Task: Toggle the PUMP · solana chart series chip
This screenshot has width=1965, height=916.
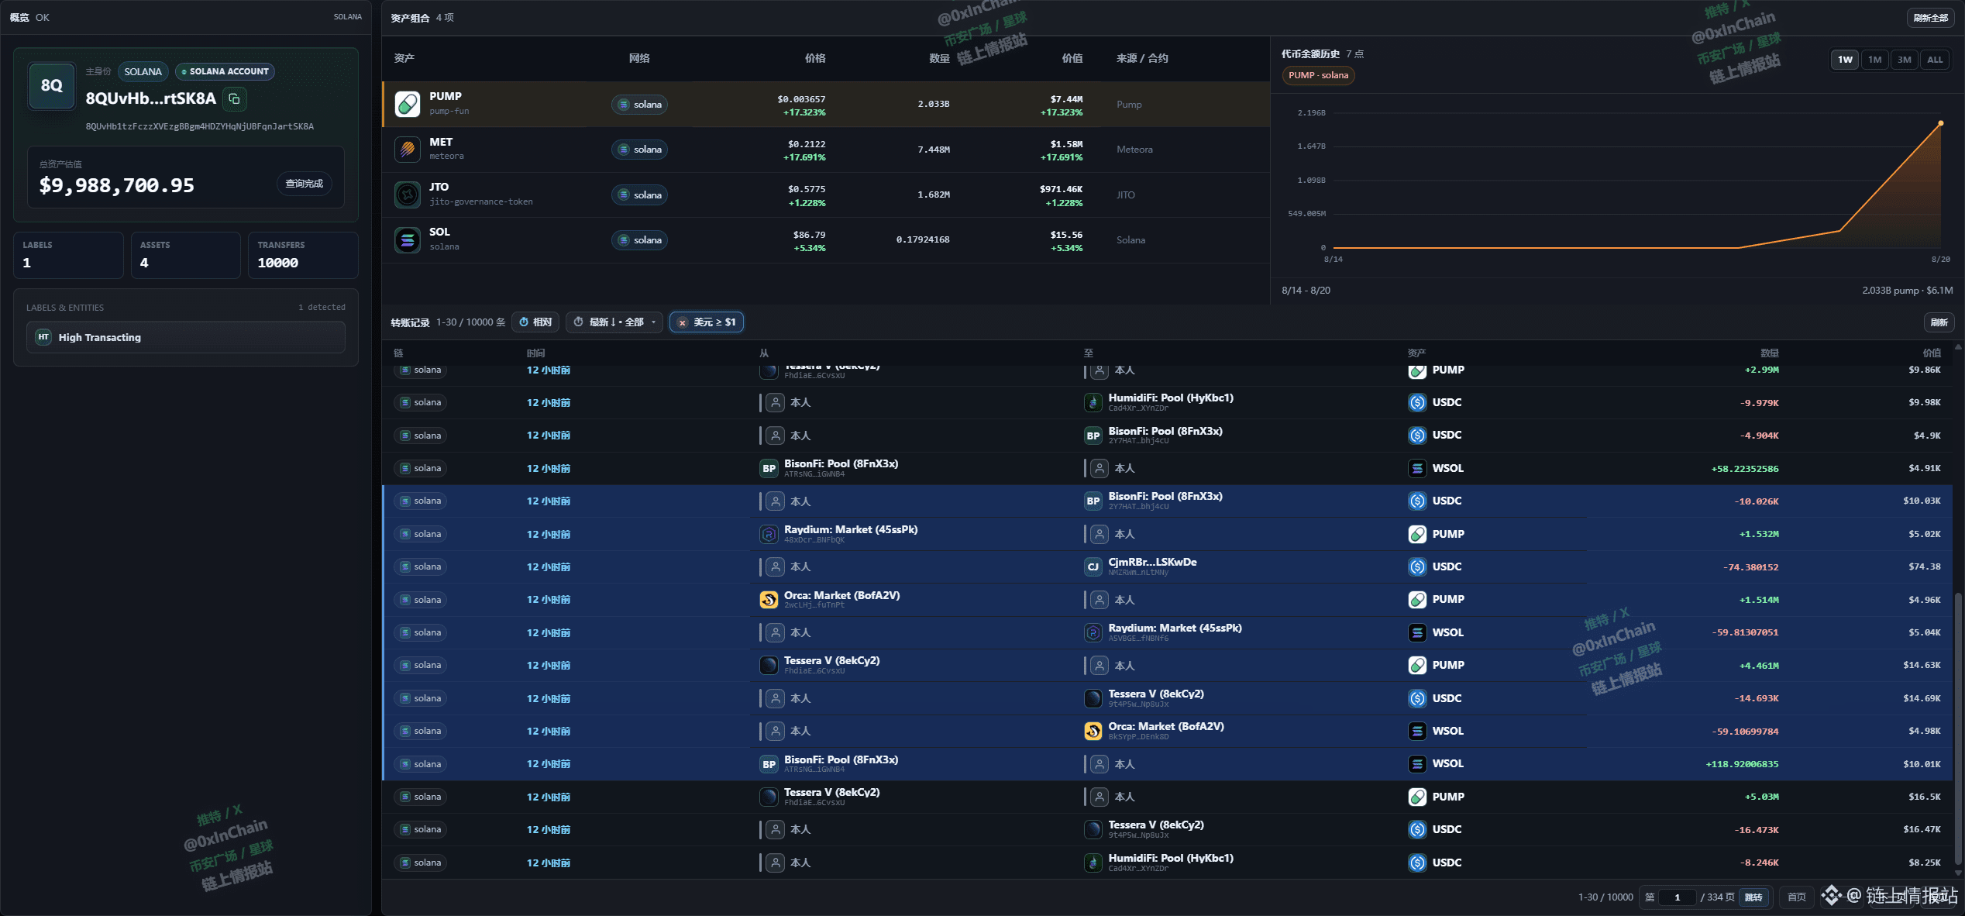Action: click(1318, 75)
